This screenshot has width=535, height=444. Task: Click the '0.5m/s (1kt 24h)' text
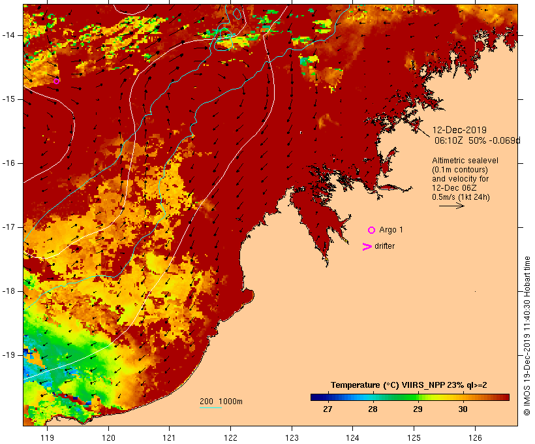coord(461,197)
